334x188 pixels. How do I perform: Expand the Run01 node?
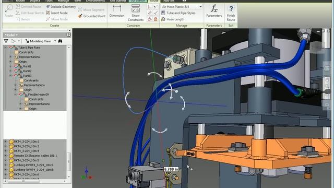[x=10, y=66]
